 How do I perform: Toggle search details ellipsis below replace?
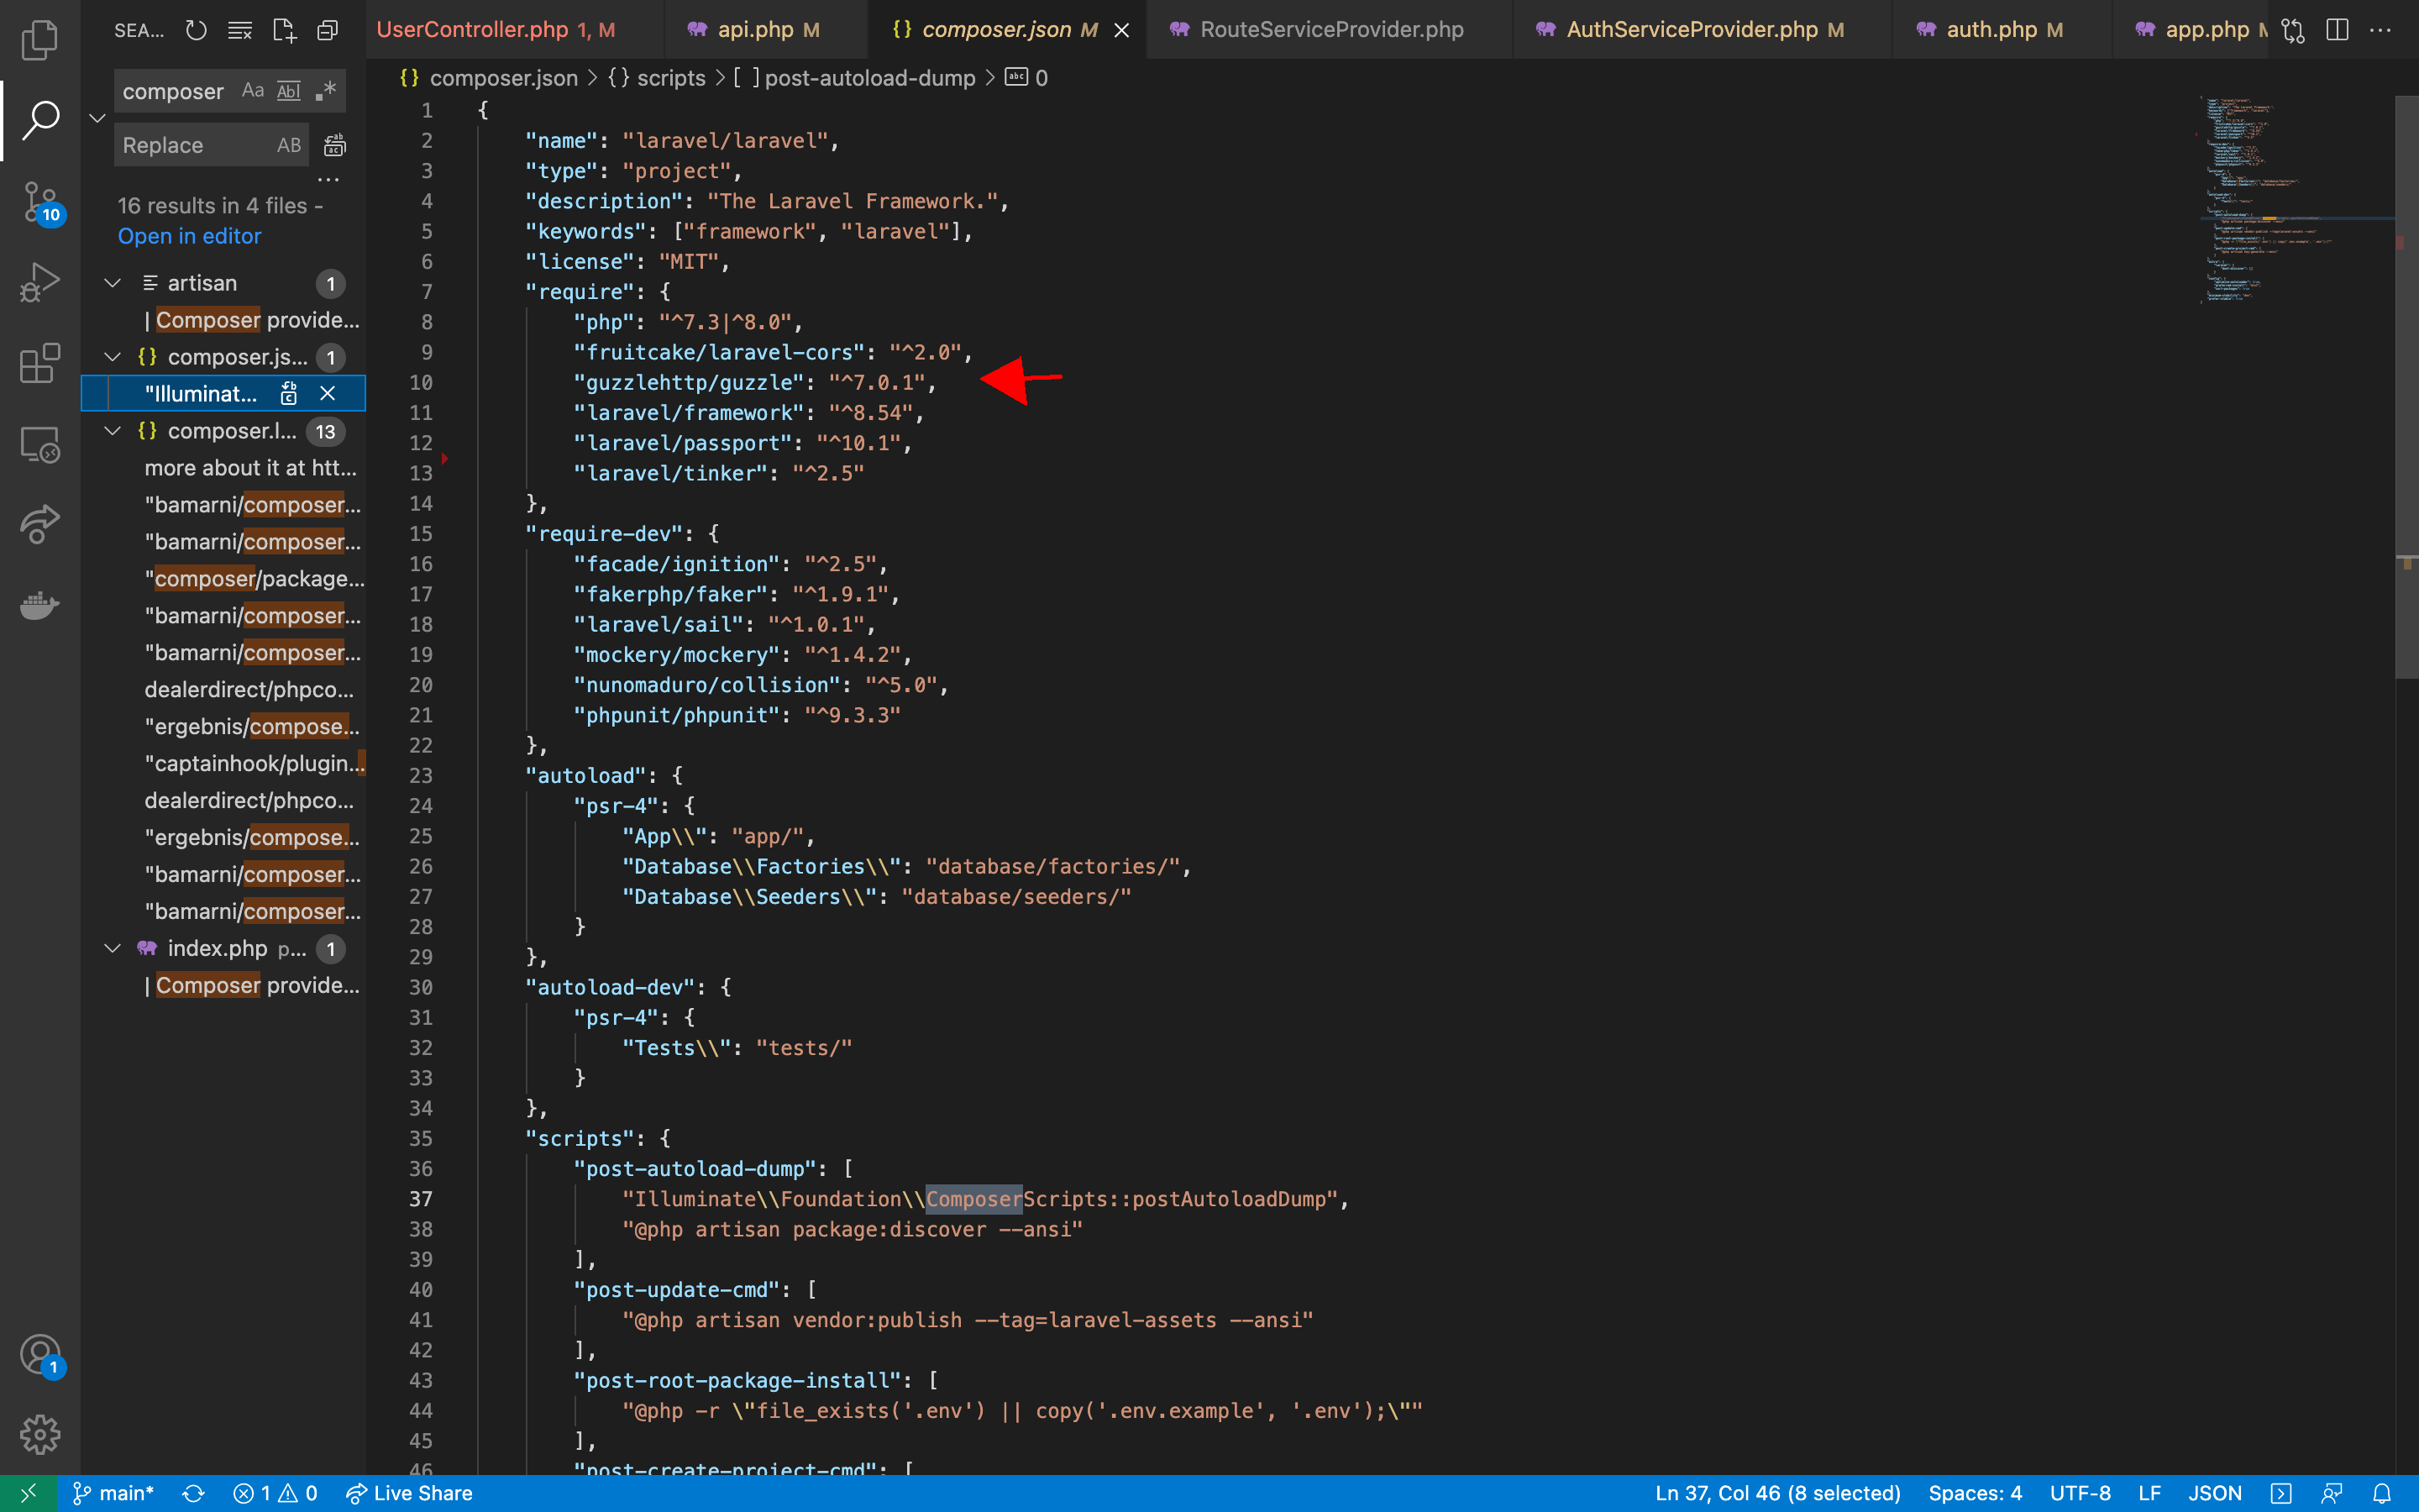pyautogui.click(x=328, y=180)
